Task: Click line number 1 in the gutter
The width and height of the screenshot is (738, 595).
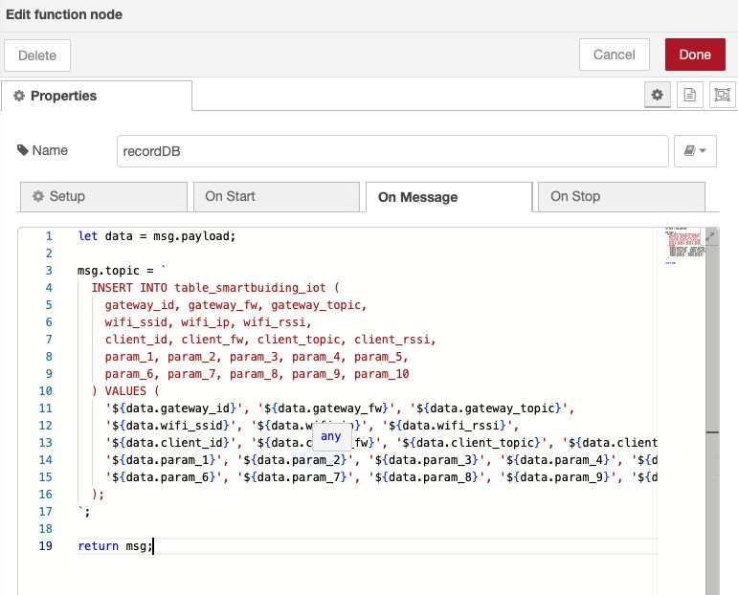Action: tap(49, 236)
